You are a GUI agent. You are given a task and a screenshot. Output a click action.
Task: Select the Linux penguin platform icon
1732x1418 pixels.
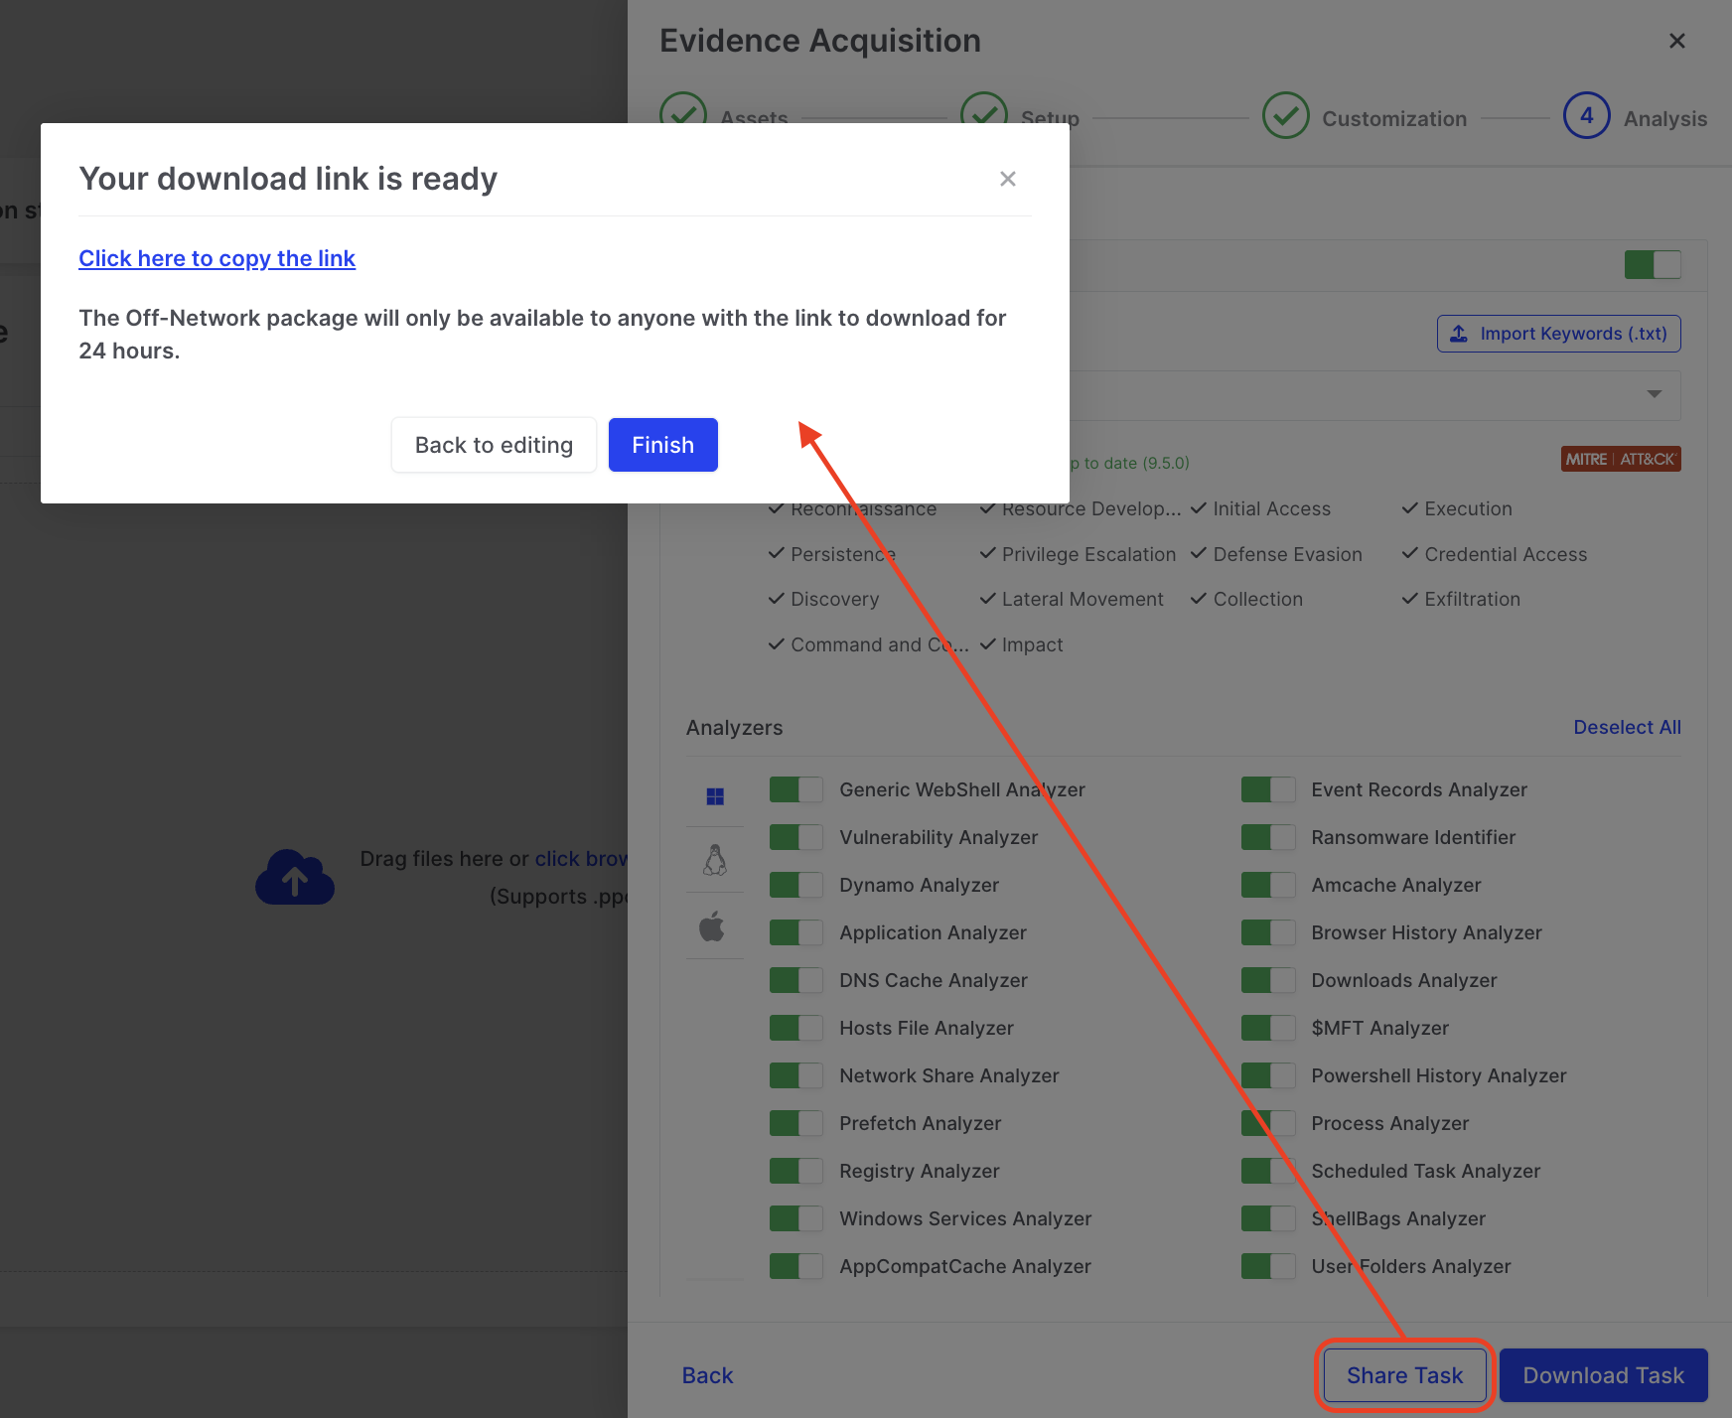(x=715, y=860)
